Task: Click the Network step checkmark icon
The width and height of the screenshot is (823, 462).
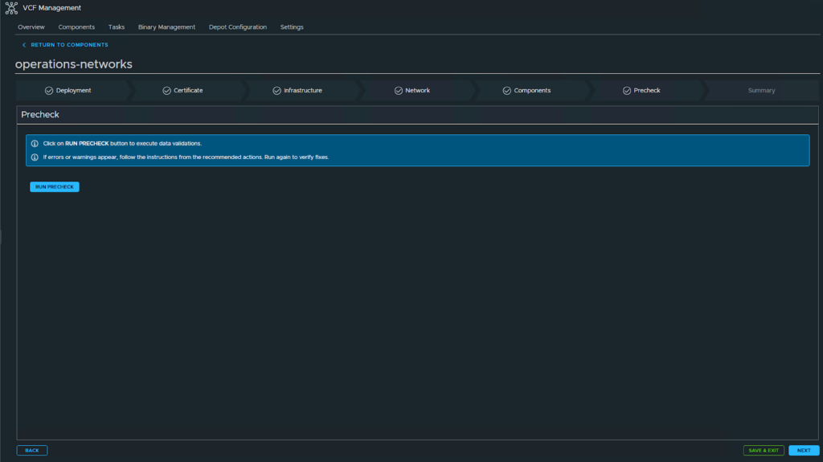Action: [x=399, y=91]
